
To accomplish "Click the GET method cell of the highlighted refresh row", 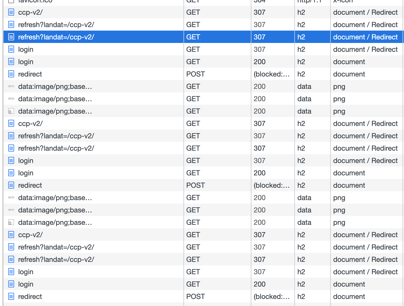I will (193, 37).
